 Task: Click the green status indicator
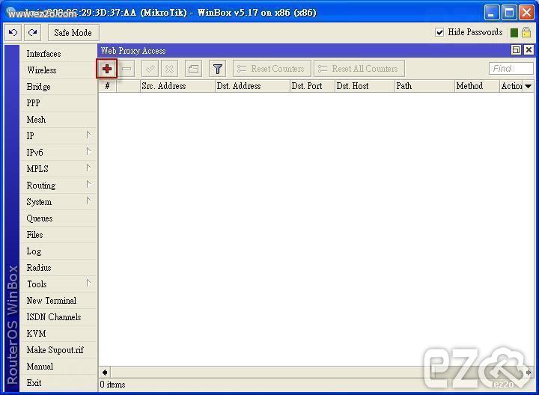point(514,33)
